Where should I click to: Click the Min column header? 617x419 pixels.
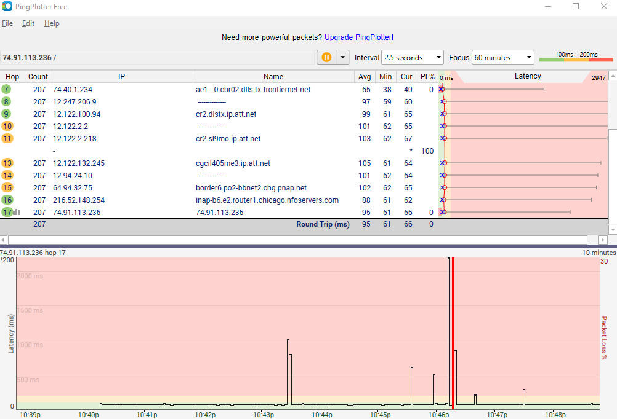pyautogui.click(x=385, y=77)
